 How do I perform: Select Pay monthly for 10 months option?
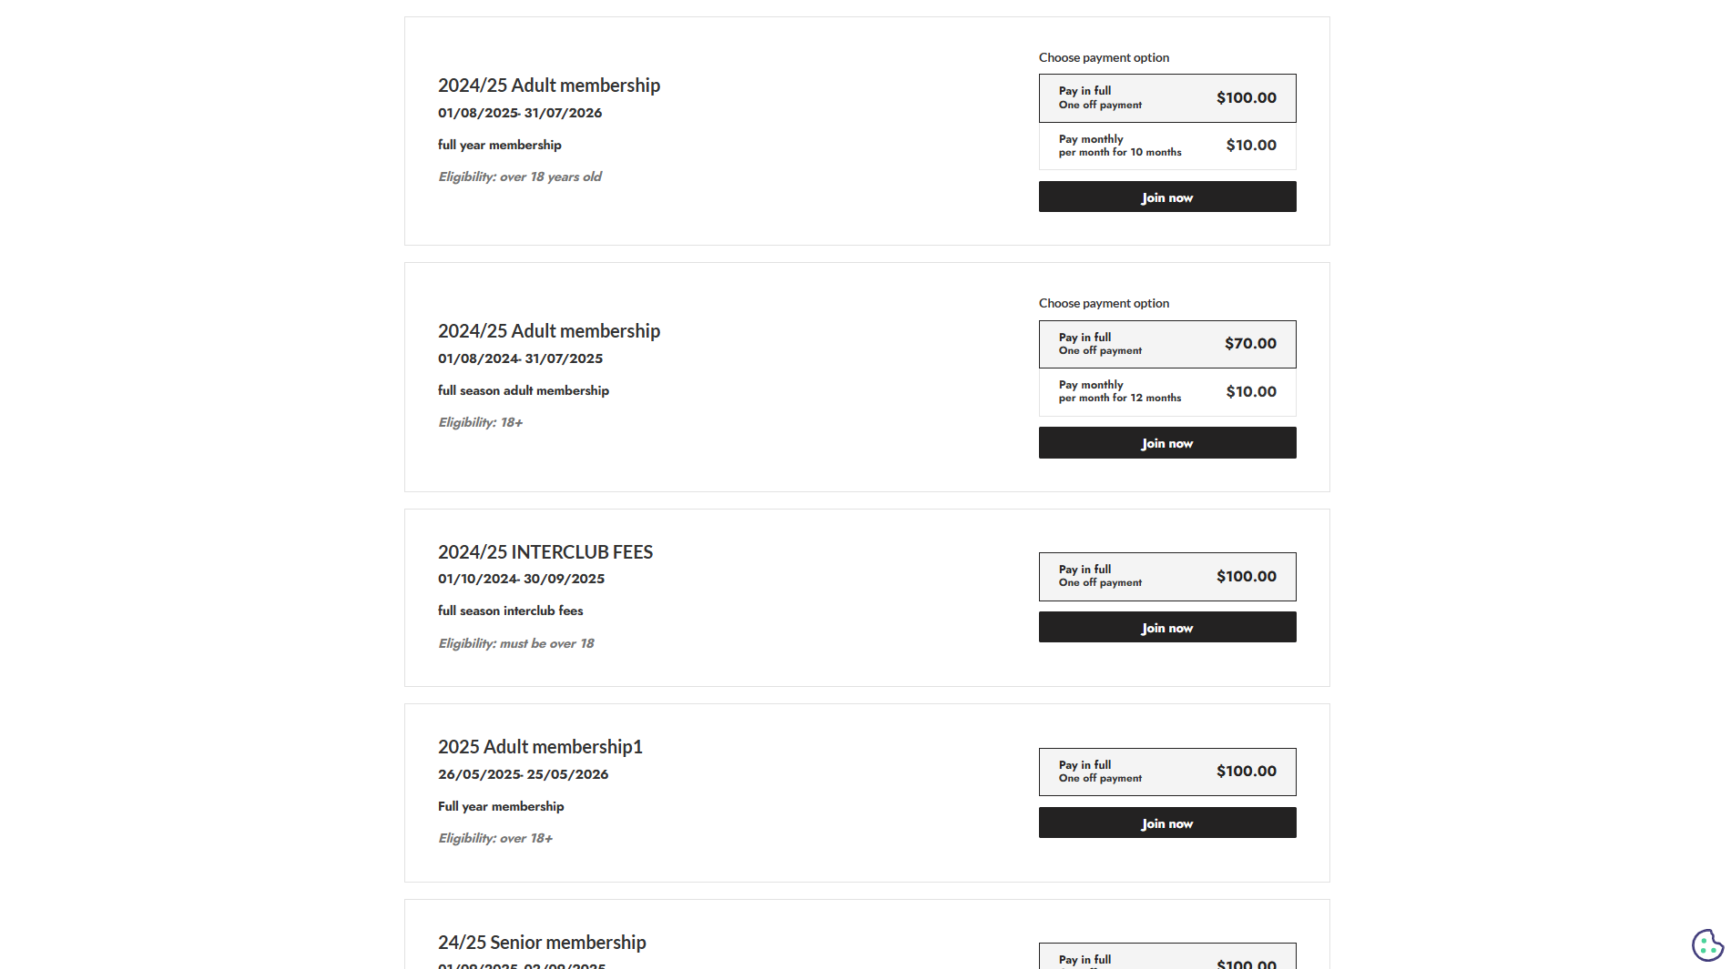click(x=1166, y=146)
